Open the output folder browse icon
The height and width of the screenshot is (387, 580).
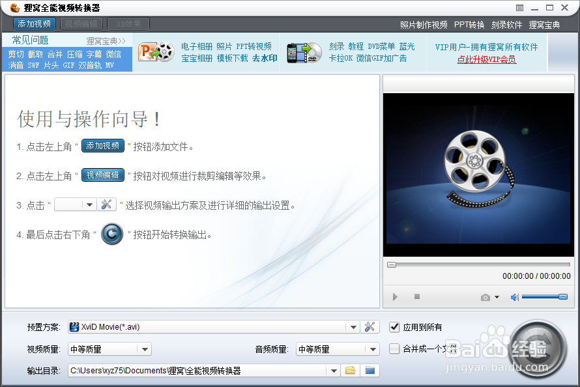tap(350, 370)
